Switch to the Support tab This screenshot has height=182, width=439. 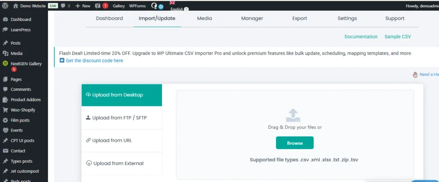point(395,18)
